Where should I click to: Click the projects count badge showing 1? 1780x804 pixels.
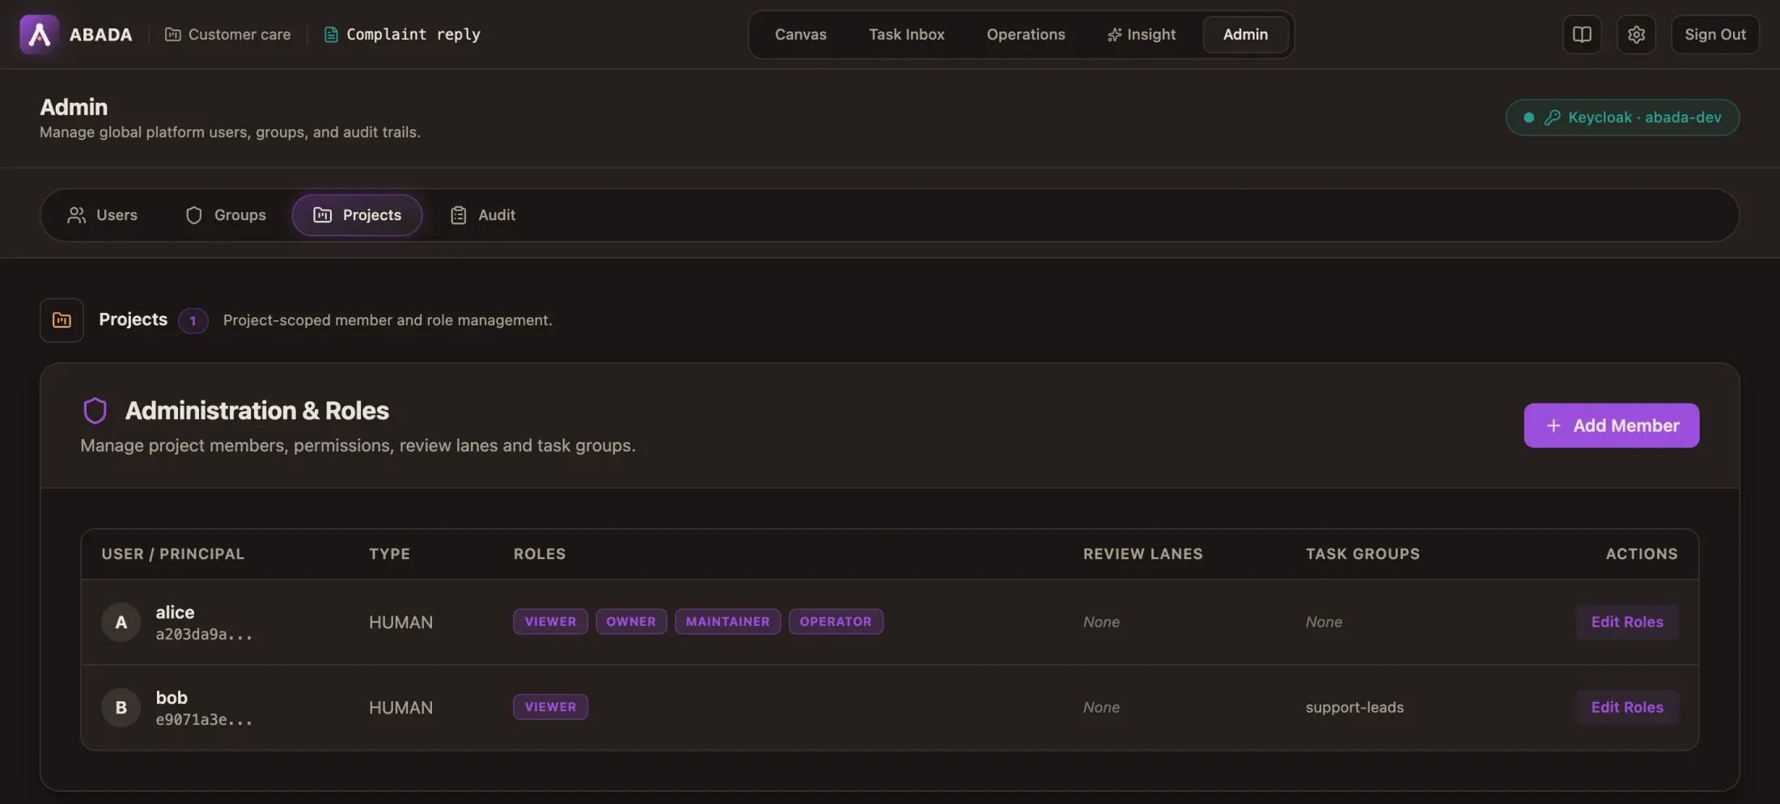tap(193, 320)
